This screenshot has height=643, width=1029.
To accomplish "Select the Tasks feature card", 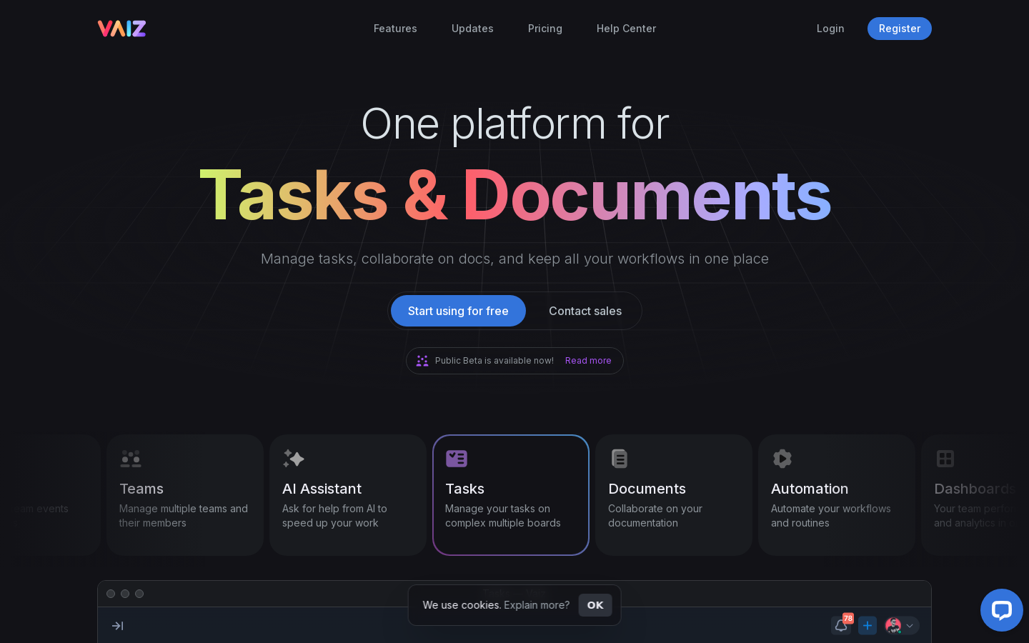I will (511, 495).
